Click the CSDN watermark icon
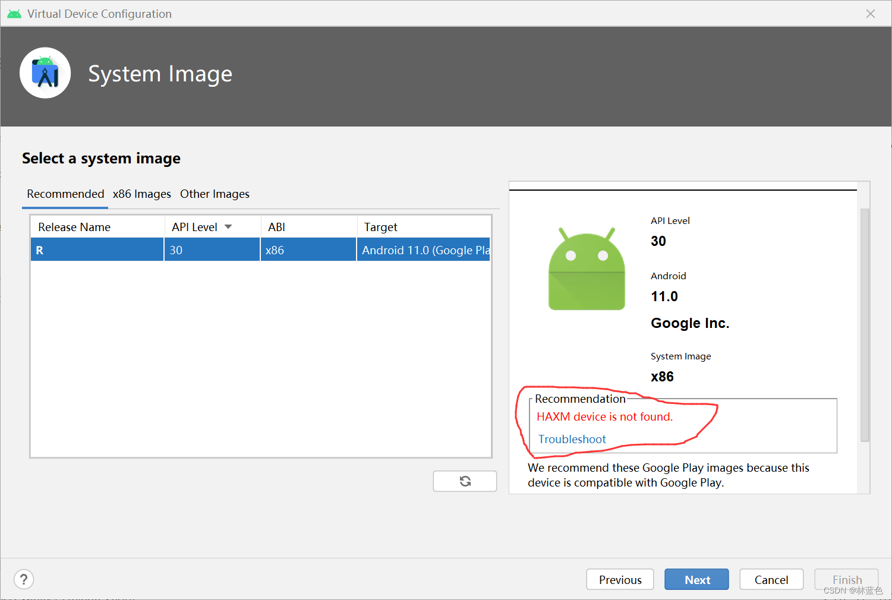The width and height of the screenshot is (892, 600). (x=854, y=590)
